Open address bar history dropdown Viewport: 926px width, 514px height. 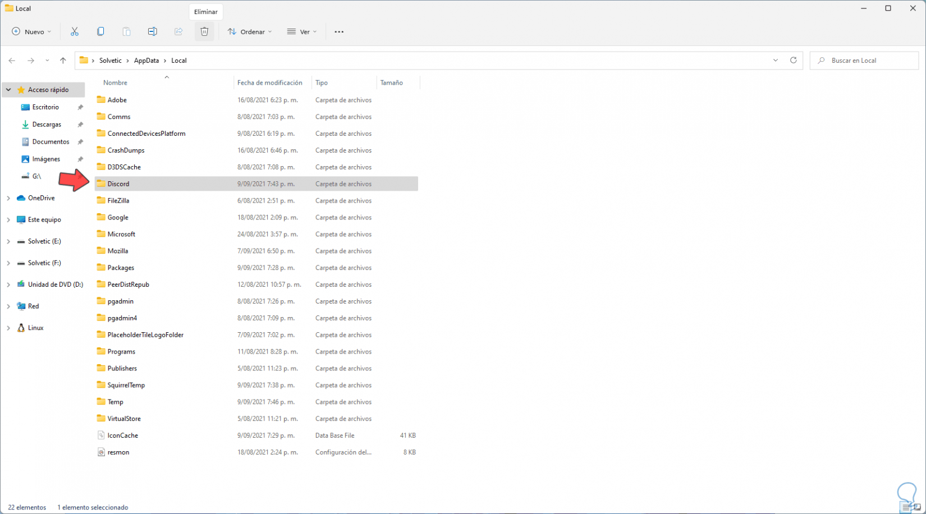[776, 61]
